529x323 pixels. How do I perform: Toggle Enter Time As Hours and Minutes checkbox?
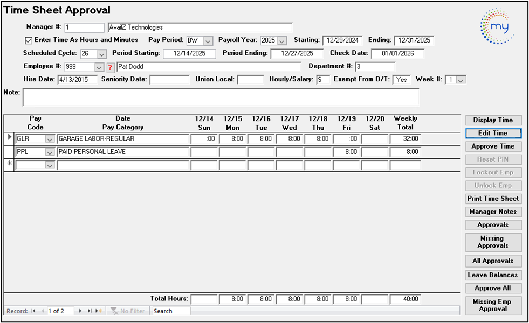tap(29, 40)
